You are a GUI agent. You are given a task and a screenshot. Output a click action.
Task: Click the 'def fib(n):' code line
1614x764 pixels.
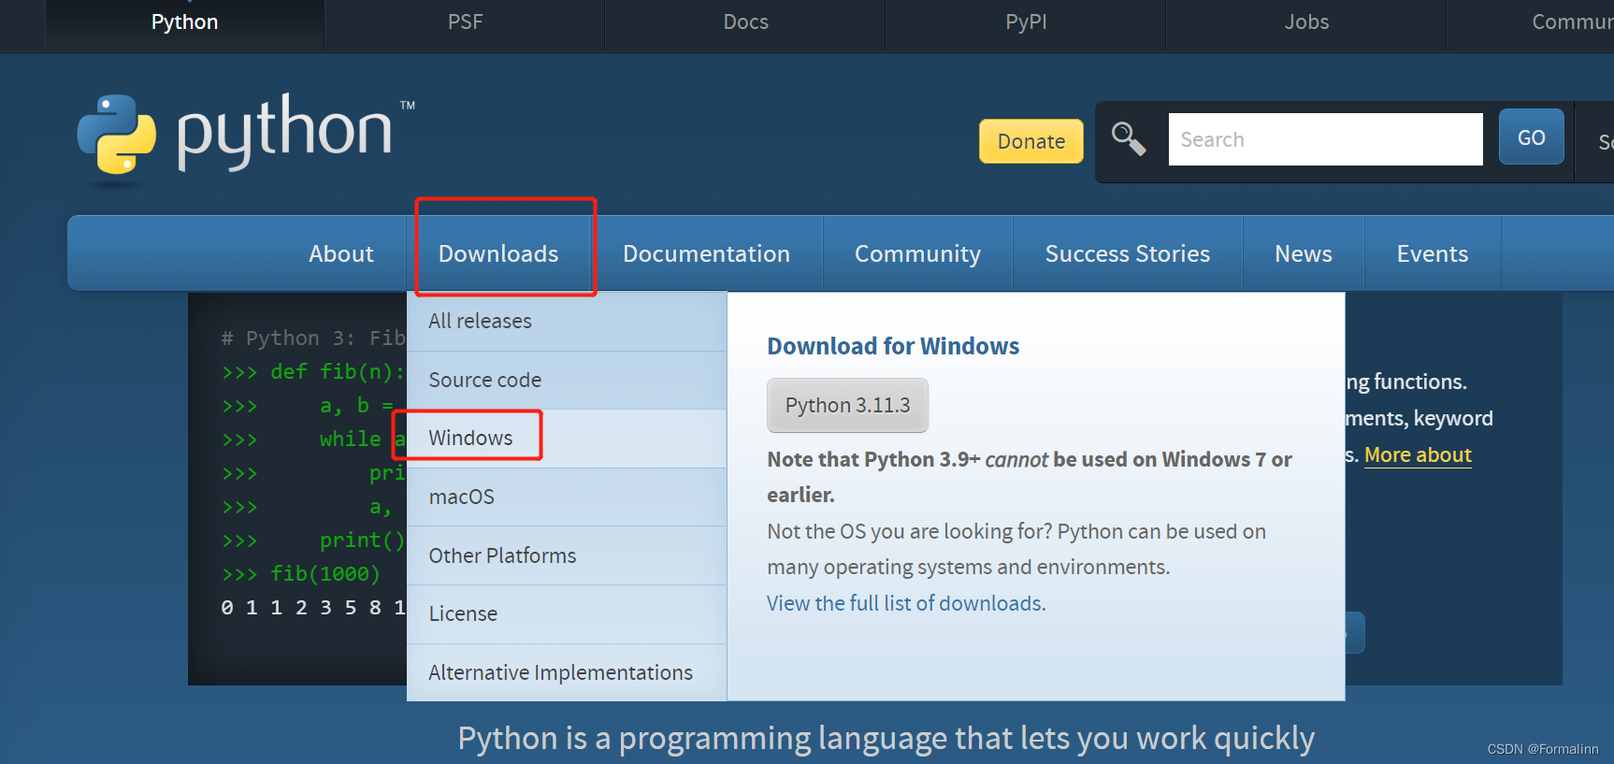(x=313, y=371)
